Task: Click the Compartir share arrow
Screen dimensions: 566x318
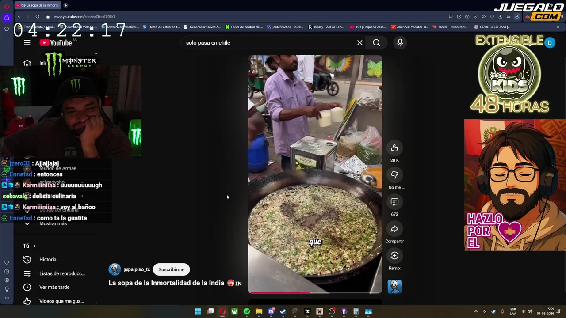Action: (394, 229)
